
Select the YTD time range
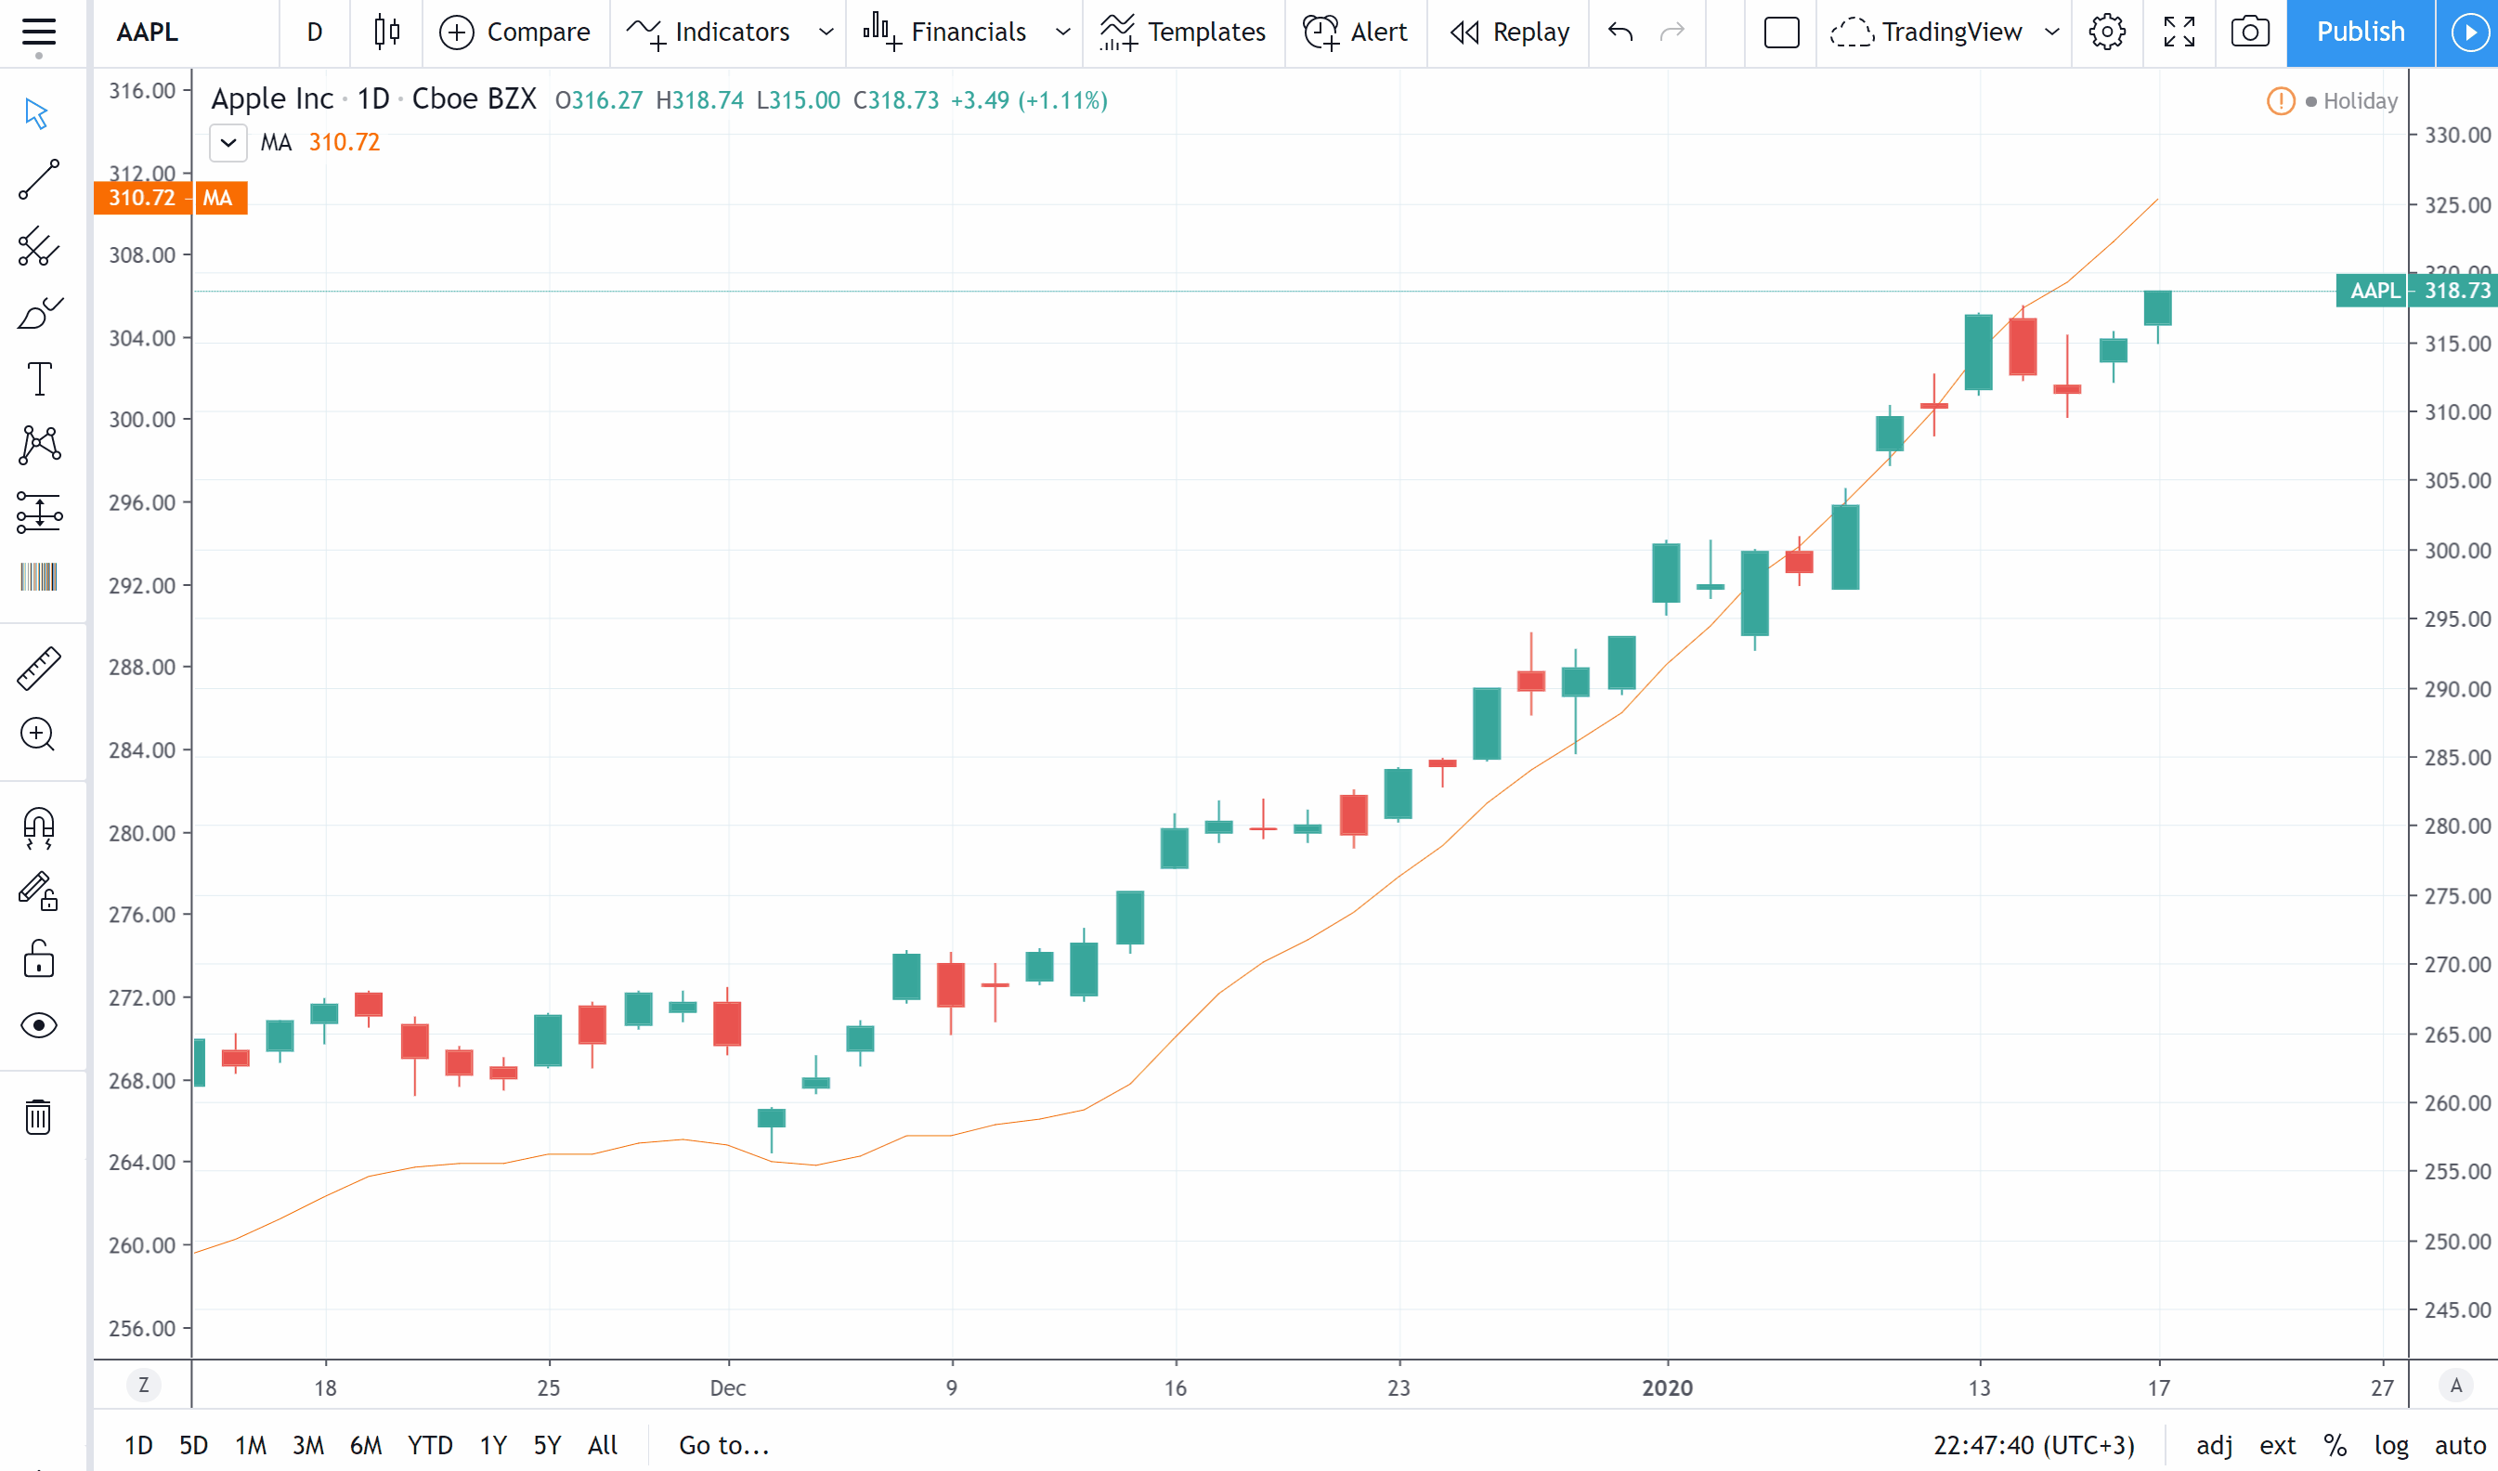point(430,1445)
